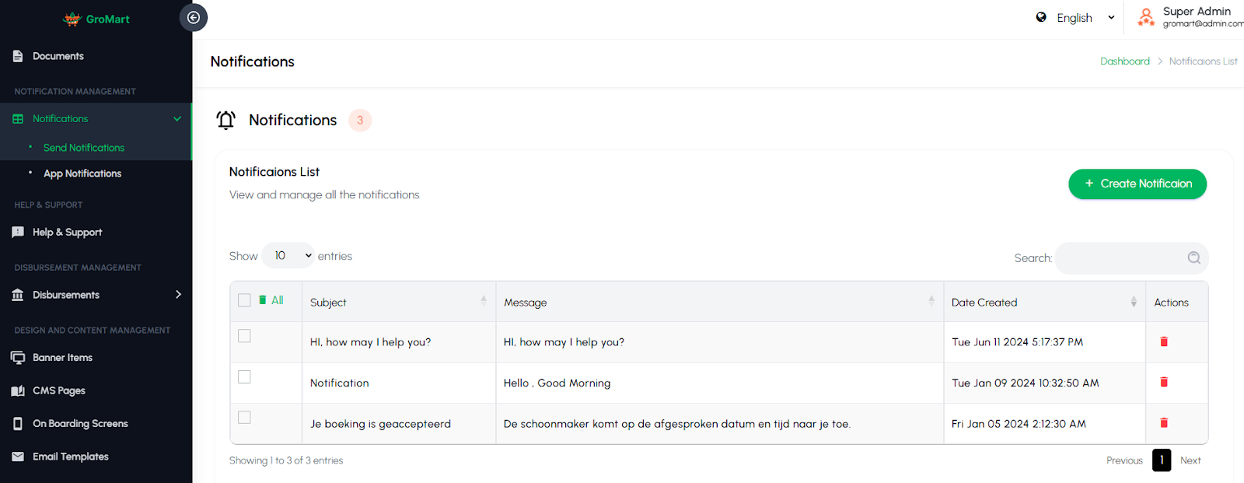Collapse sidebar with the back arrow icon
Screen dimensions: 1244x483
coord(194,18)
